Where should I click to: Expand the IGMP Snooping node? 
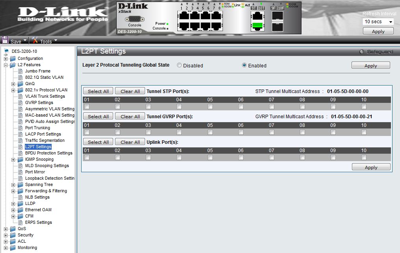[13, 160]
